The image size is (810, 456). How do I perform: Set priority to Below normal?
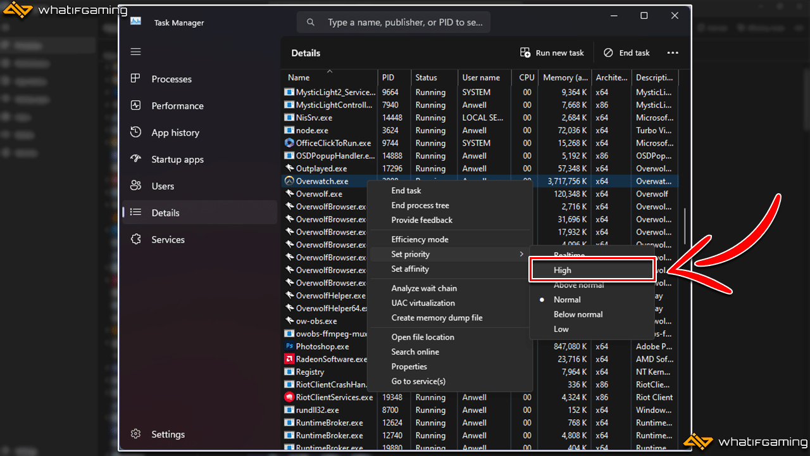[591, 314]
